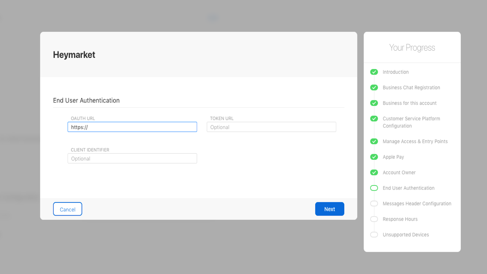Cancel the Heymarket setup dialog
This screenshot has width=487, height=274.
coord(68,209)
